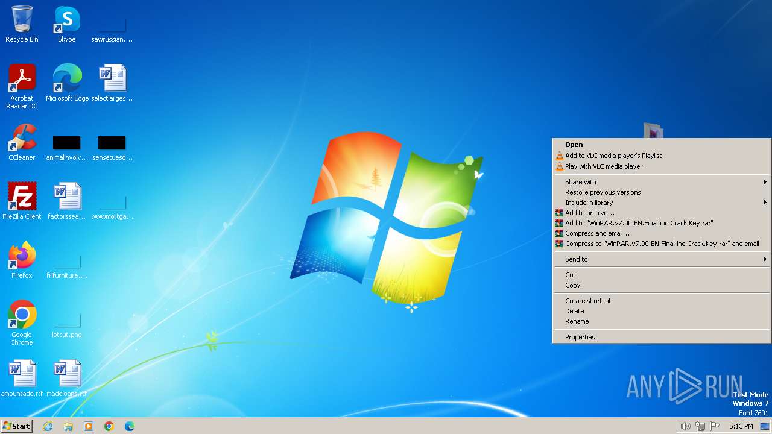772x434 pixels.
Task: Select the Skype desktop shortcut
Action: 67,24
